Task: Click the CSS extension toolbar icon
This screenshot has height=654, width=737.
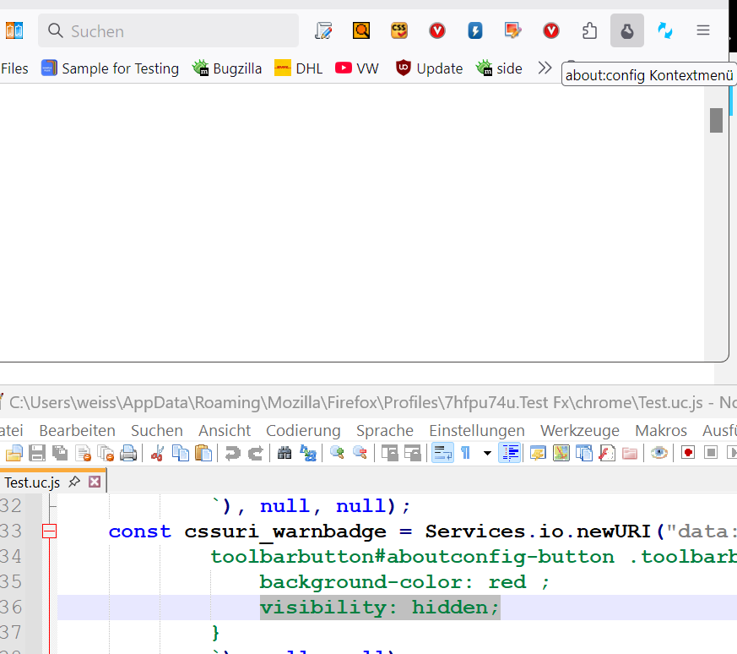Action: 399,31
